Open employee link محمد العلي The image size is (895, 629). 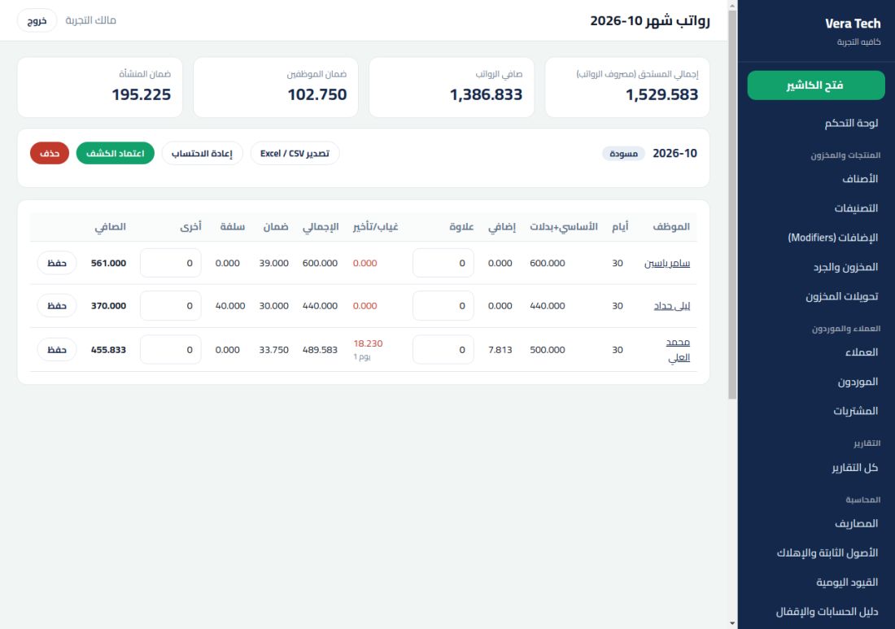pyautogui.click(x=678, y=350)
